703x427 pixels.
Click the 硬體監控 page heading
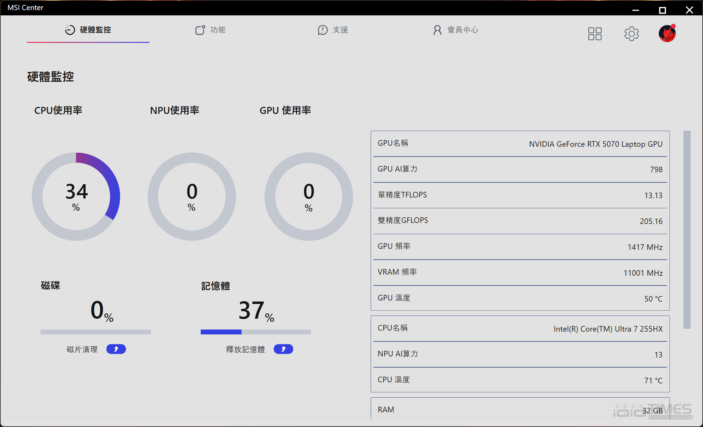51,77
